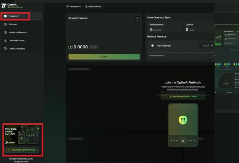
Task: Click the 0.0000 balance value
Action: click(x=81, y=47)
